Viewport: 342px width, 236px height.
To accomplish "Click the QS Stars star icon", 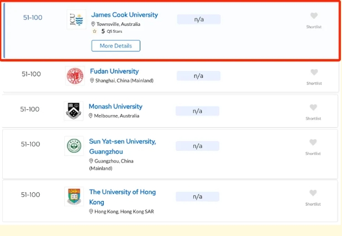I will 94,32.
